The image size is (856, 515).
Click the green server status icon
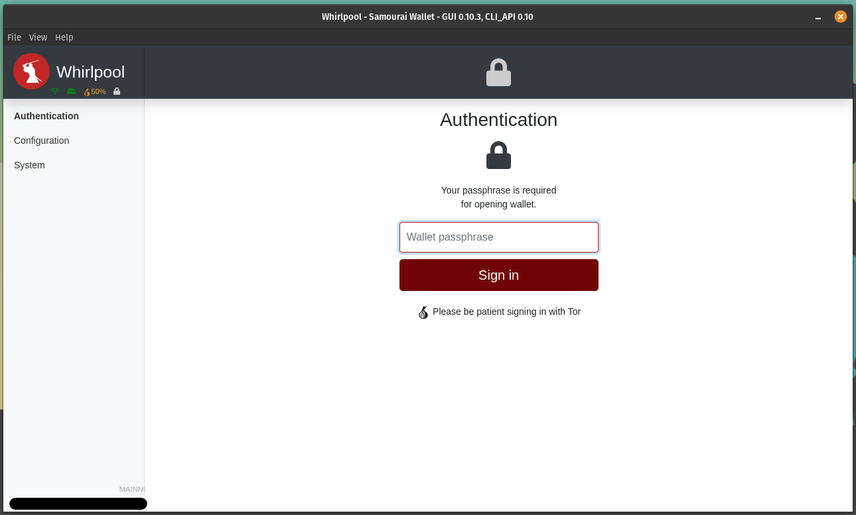(72, 91)
